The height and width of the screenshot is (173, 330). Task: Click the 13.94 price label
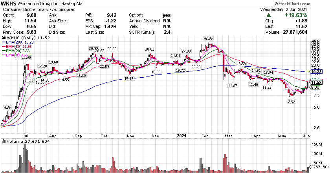coord(269,72)
